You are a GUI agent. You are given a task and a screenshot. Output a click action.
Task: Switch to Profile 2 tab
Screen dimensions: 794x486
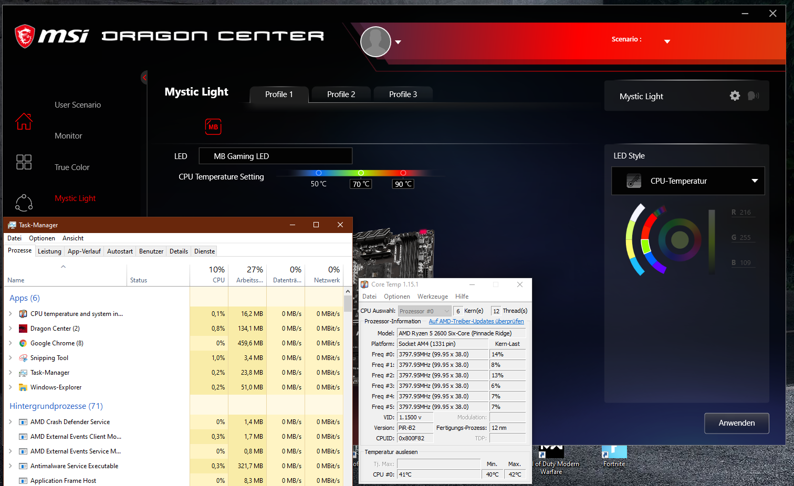pos(341,94)
